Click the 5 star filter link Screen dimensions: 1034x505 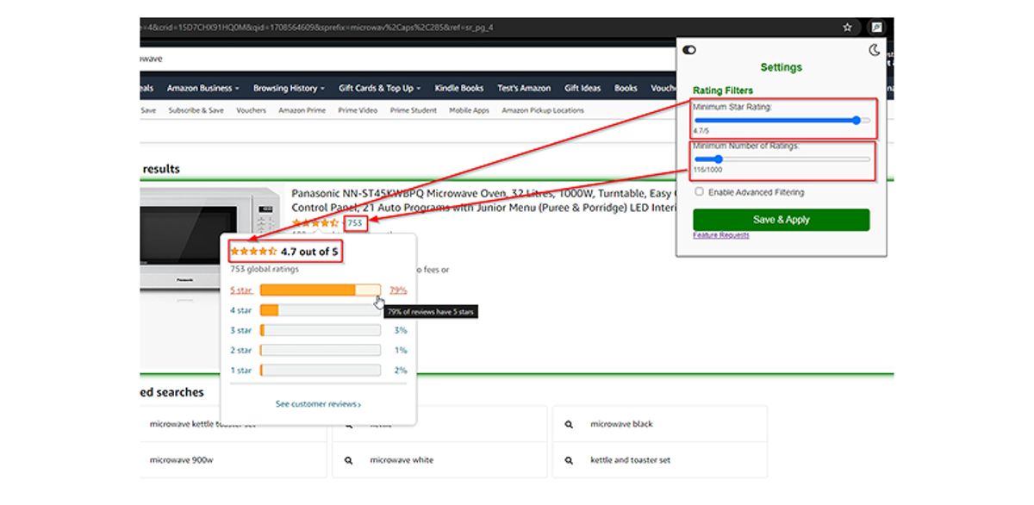pyautogui.click(x=240, y=290)
